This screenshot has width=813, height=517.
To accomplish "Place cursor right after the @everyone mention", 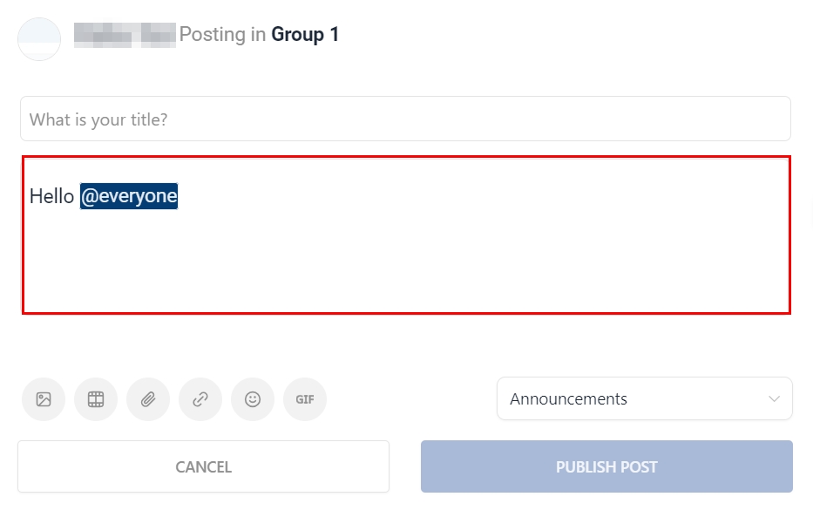I will [x=180, y=196].
